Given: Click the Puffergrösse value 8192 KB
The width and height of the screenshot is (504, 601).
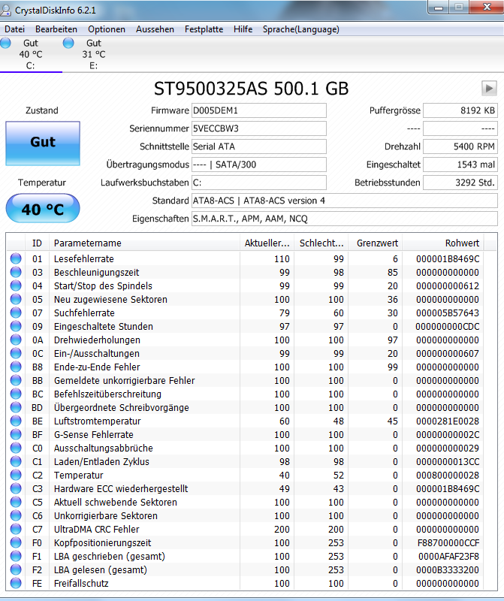Looking at the screenshot, I should tap(460, 110).
